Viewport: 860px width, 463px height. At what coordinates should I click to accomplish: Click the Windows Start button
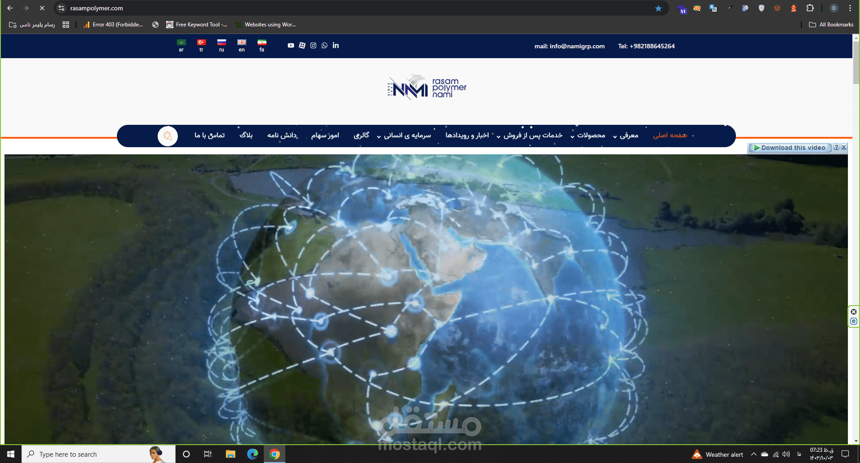[x=11, y=454]
